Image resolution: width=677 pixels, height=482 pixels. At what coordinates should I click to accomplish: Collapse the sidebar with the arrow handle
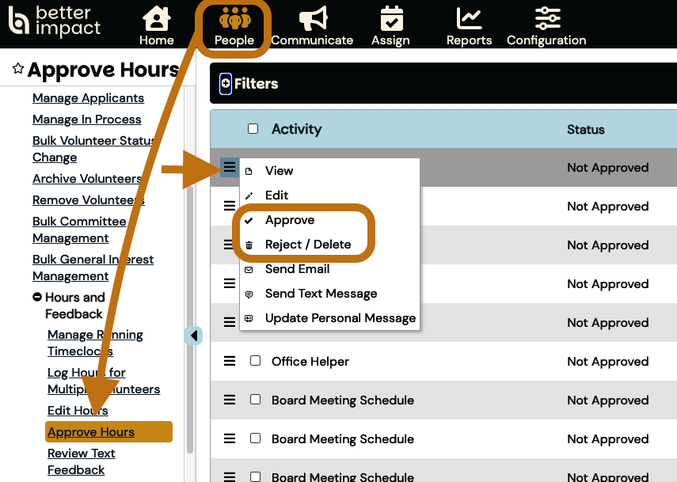tap(194, 336)
